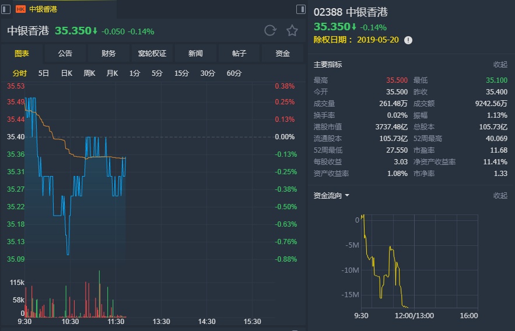Add 中银香港 to favorites with star icon

(292, 31)
